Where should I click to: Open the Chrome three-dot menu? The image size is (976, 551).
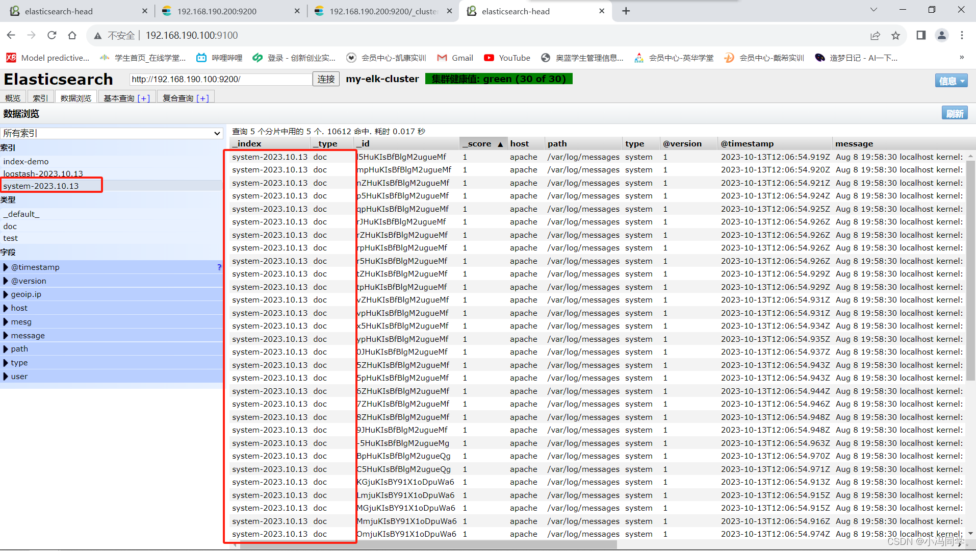click(x=962, y=35)
